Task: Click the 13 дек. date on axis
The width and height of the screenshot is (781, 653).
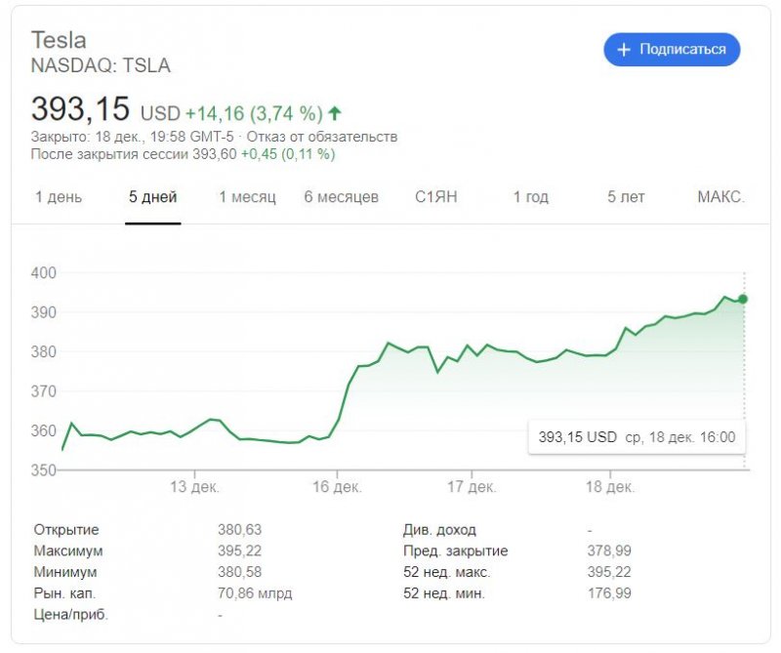Action: (193, 486)
